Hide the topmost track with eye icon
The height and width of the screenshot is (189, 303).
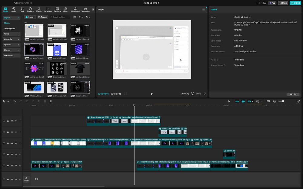coord(12,121)
